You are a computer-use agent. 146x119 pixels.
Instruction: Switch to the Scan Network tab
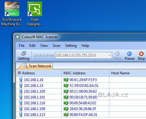(x=35, y=66)
